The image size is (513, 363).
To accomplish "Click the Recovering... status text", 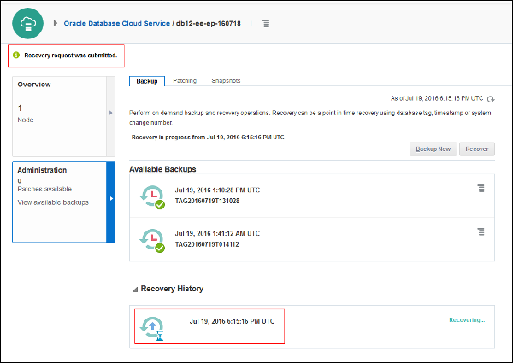I will tap(467, 320).
